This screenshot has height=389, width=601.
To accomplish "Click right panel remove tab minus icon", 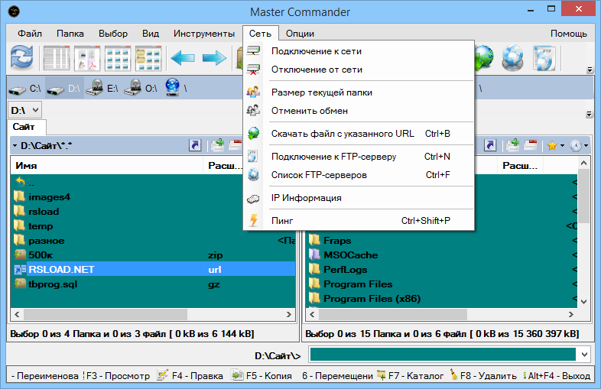I will coord(531,145).
